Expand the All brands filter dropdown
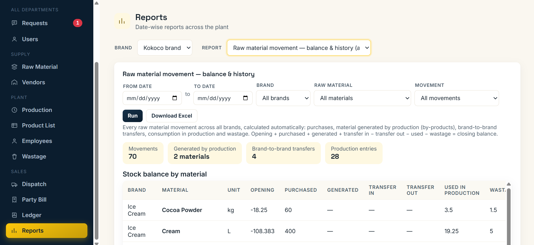 [x=283, y=98]
